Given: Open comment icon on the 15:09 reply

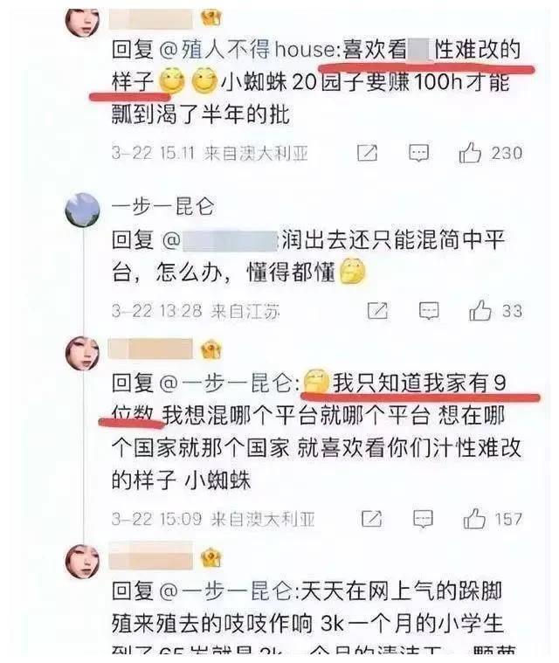Looking at the screenshot, I should click(x=423, y=519).
